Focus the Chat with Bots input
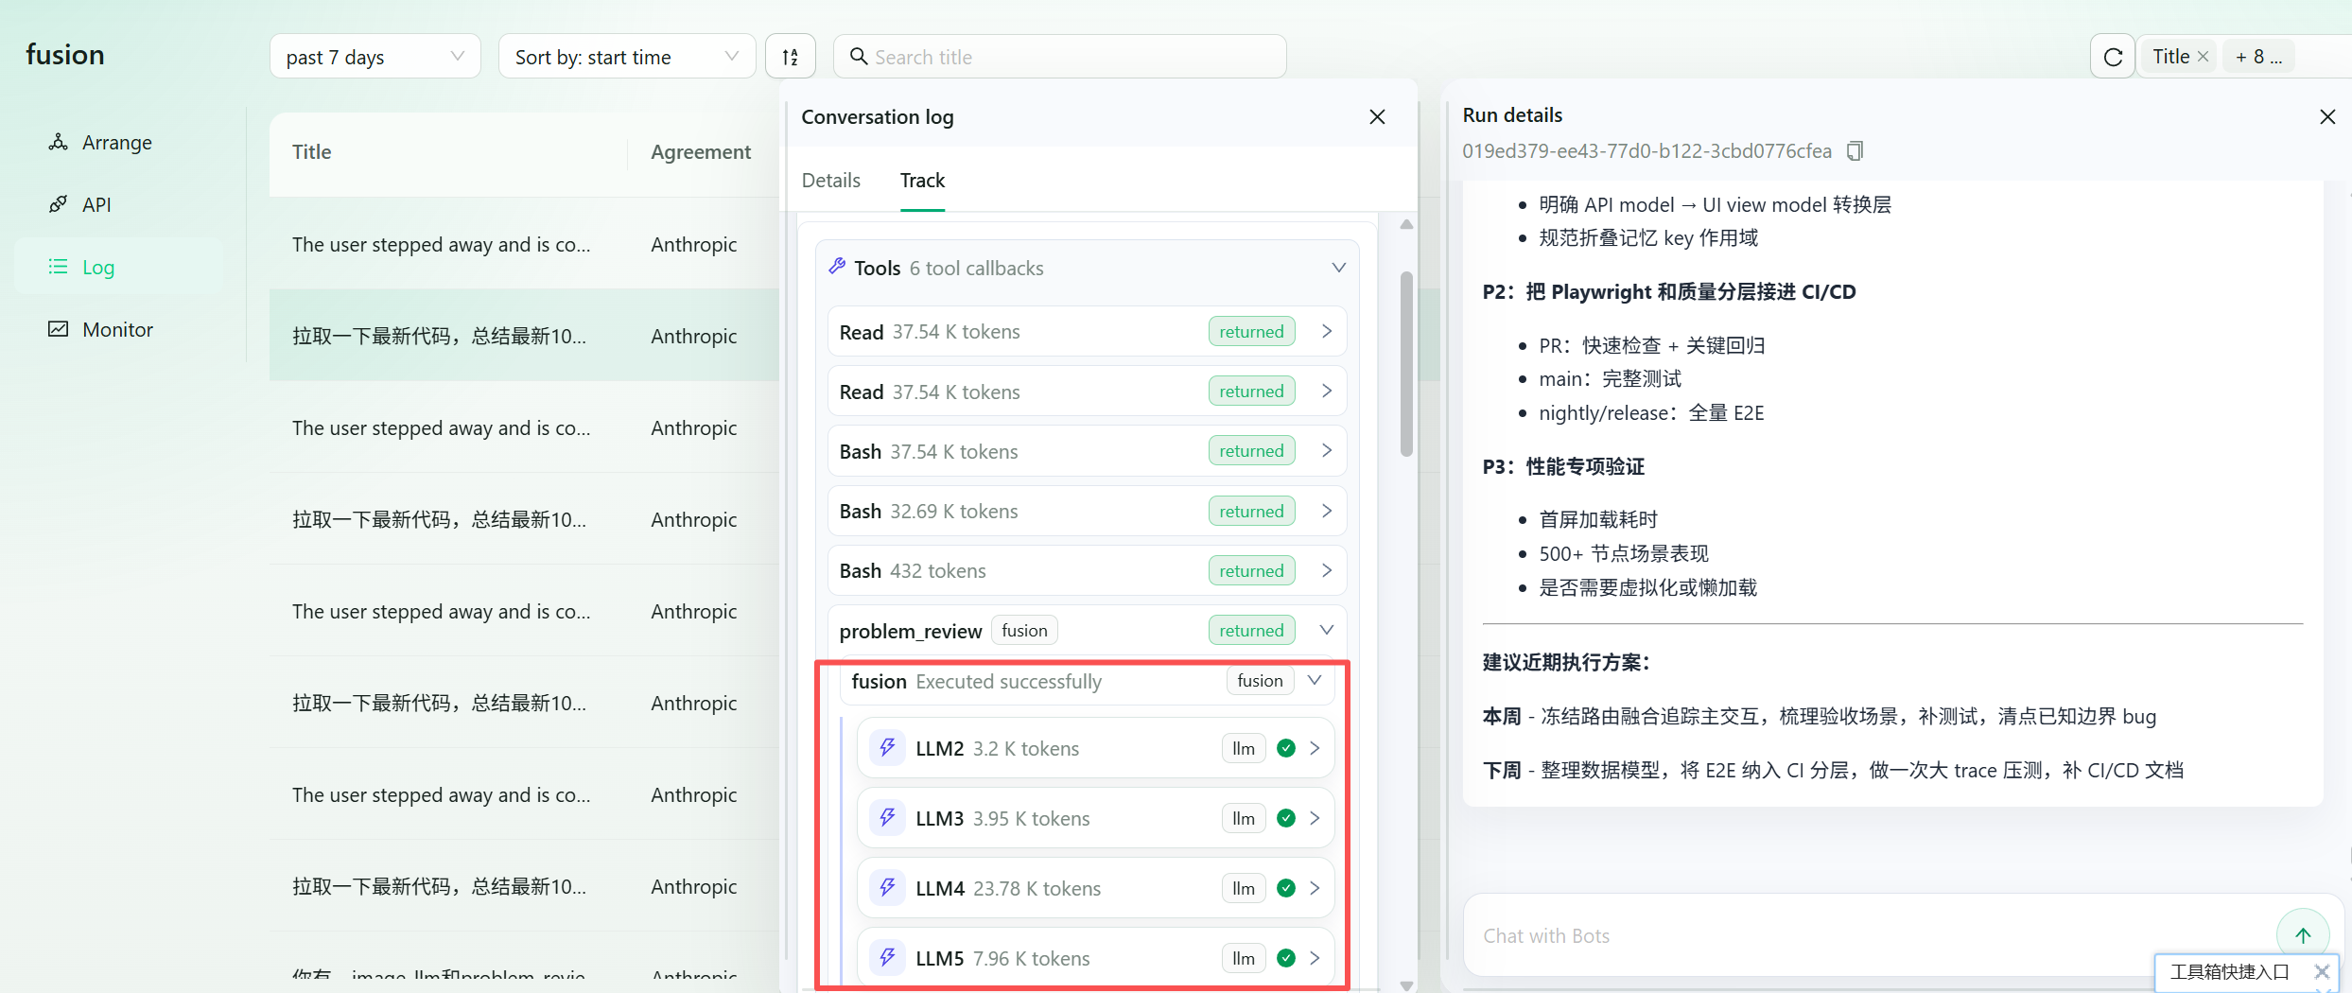 click(1873, 935)
